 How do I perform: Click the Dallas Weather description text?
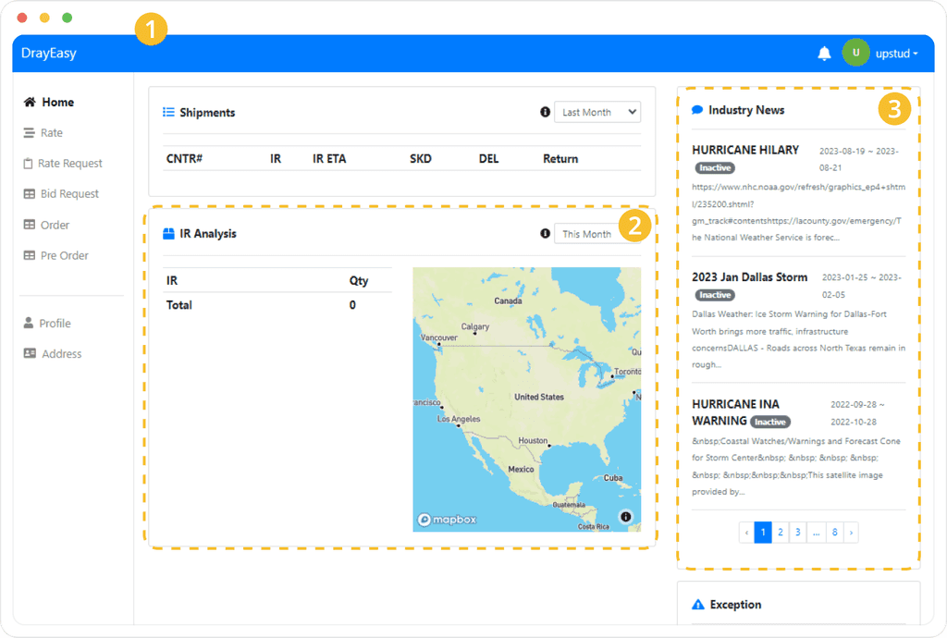(x=798, y=339)
